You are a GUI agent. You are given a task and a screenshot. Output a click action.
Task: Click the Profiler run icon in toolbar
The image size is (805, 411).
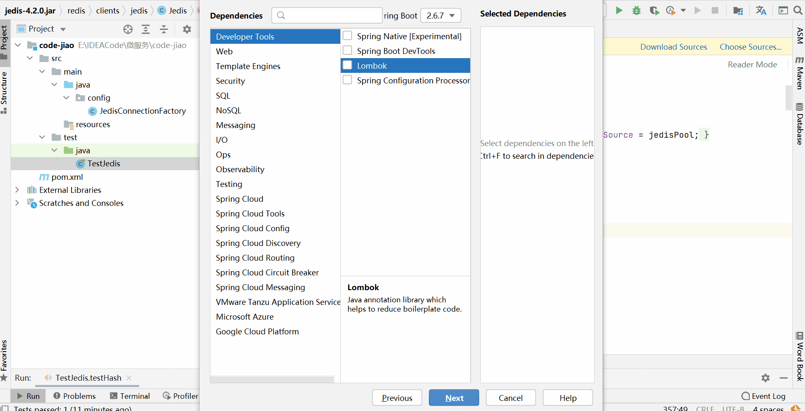[670, 11]
